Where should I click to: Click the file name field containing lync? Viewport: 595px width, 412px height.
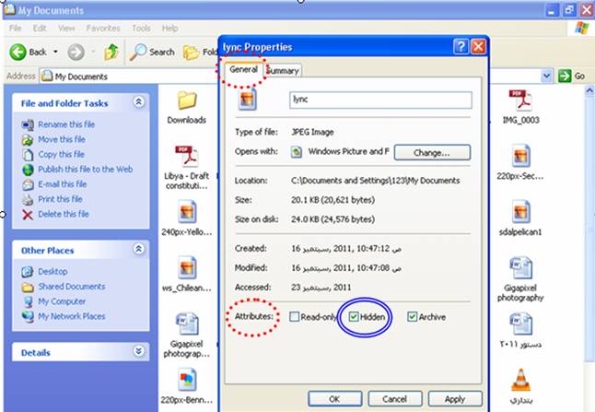pos(380,100)
